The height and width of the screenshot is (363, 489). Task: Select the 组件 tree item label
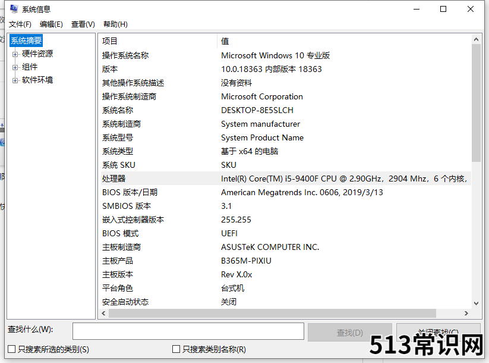pyautogui.click(x=30, y=67)
